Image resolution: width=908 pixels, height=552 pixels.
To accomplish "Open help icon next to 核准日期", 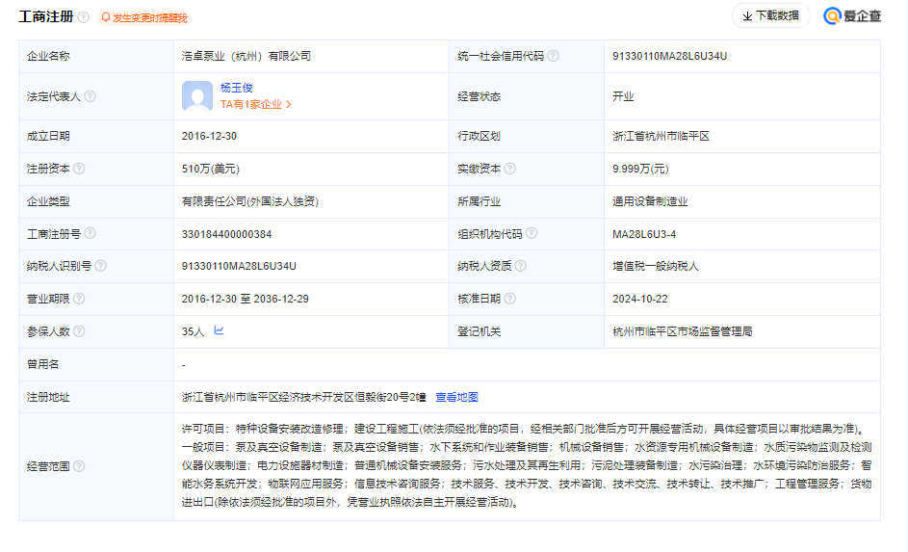I will click(x=509, y=299).
